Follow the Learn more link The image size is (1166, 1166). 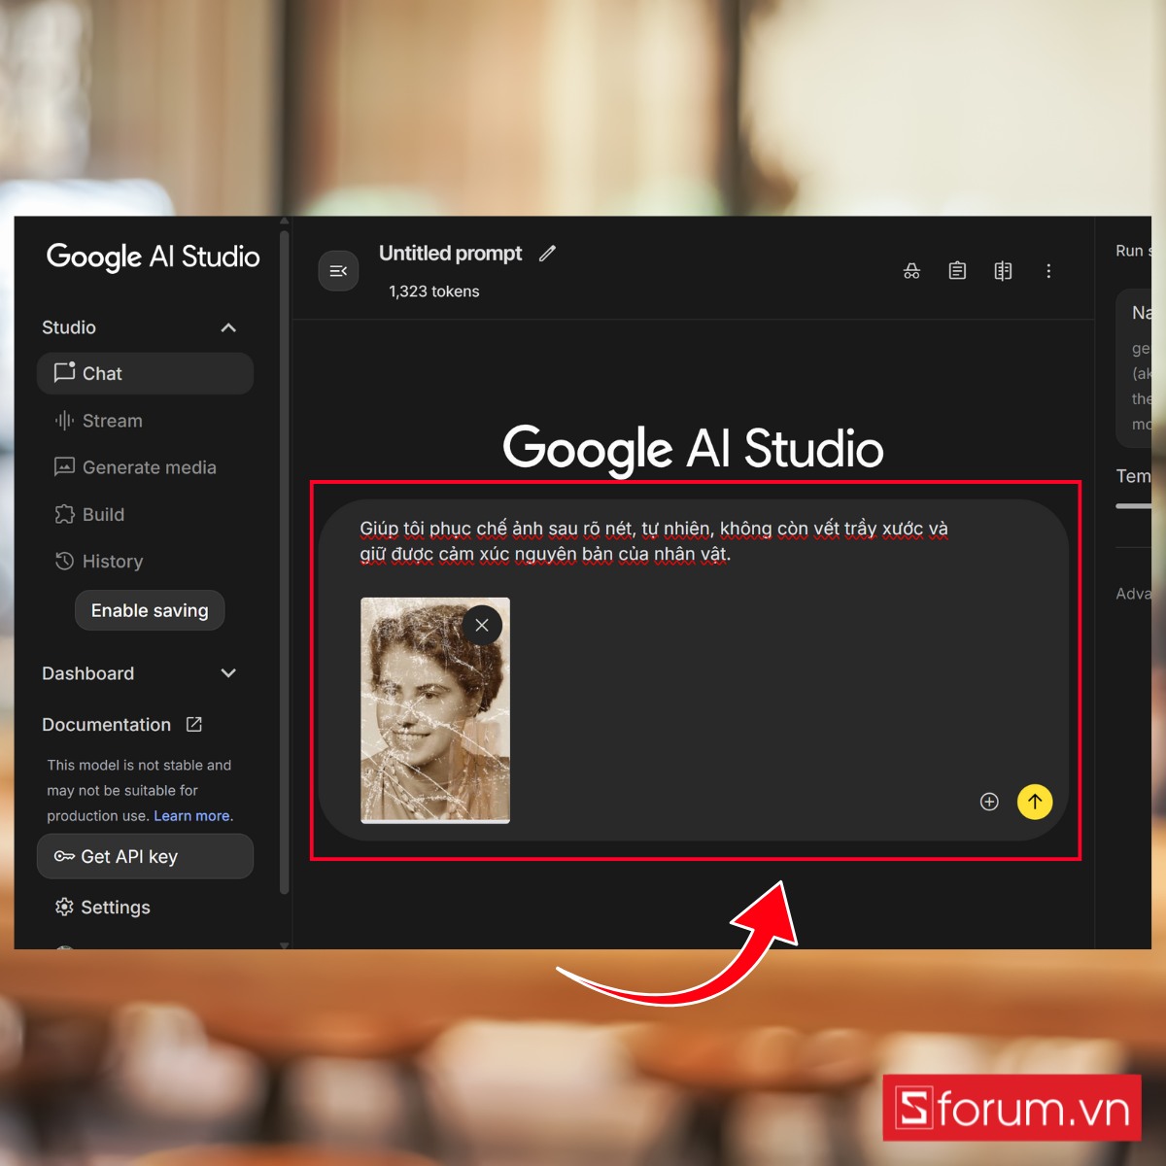191,816
